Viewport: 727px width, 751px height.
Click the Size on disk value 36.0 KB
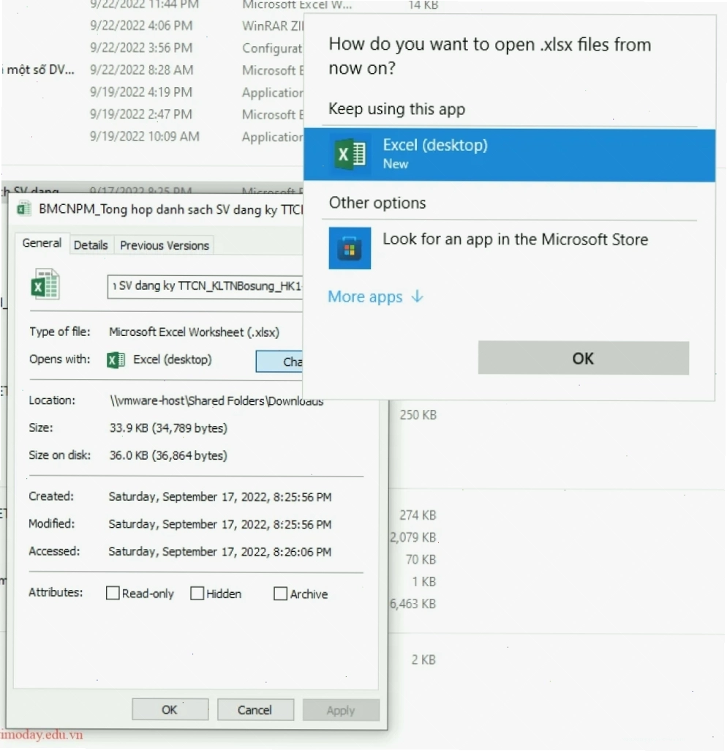pos(168,455)
